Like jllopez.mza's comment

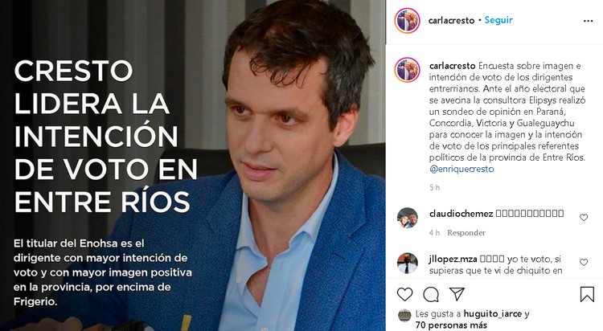[584, 262]
